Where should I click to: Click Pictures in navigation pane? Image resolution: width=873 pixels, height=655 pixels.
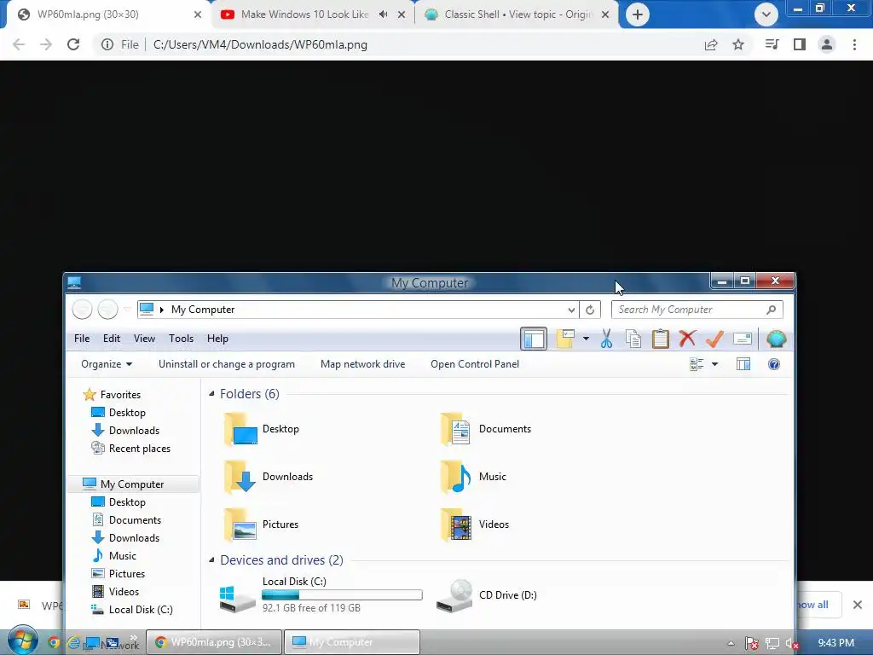(x=118, y=574)
